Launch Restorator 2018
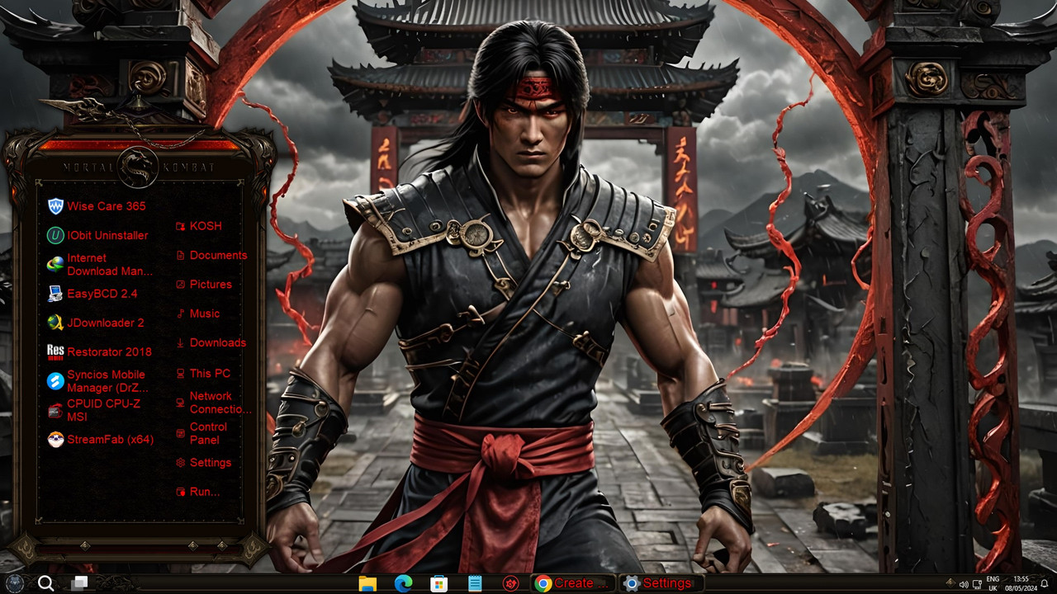Image resolution: width=1057 pixels, height=594 pixels. click(99, 351)
